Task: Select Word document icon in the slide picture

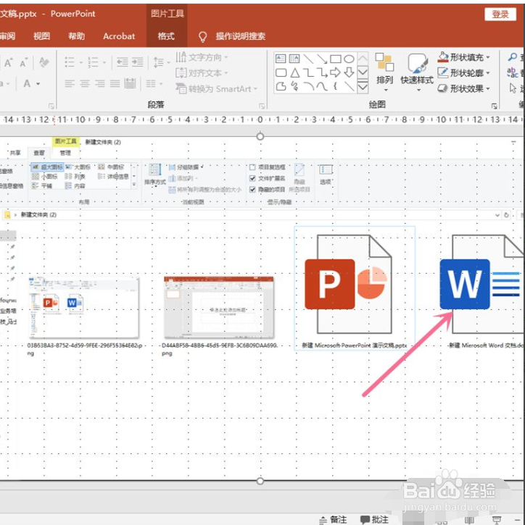Action: [x=481, y=284]
